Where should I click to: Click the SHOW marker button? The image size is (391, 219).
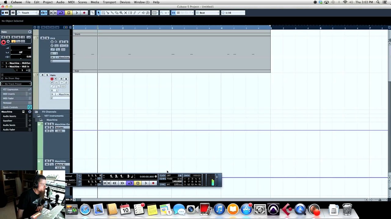[x=187, y=176]
